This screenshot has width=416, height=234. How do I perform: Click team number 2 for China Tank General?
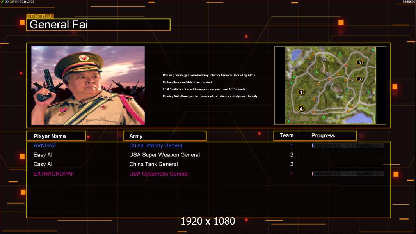click(292, 164)
